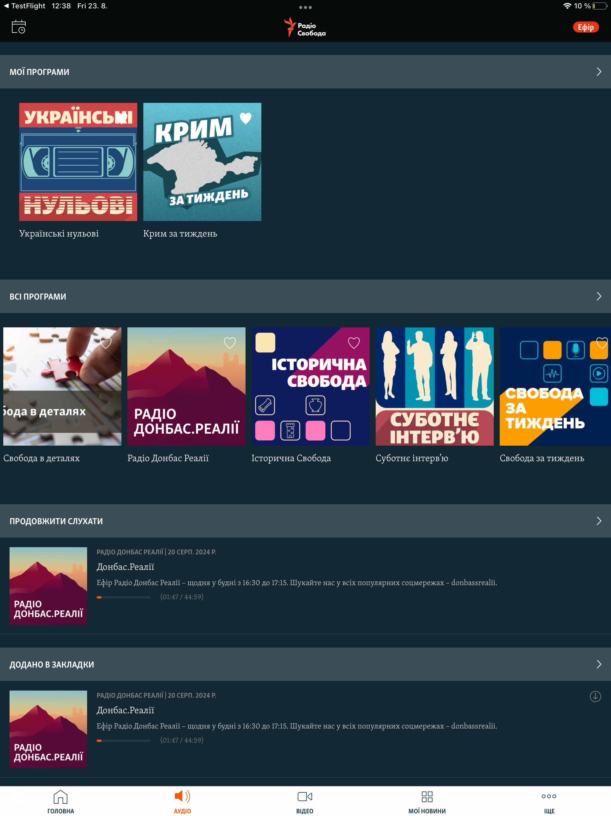Open the Ефір live button
This screenshot has height=816, width=611.
tap(586, 27)
